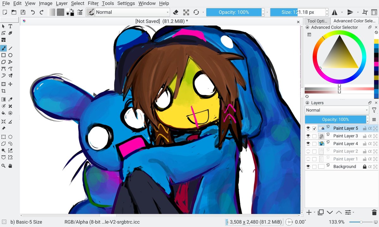
Task: Show Paint Layer 2 via visibility icon
Action: [308, 151]
